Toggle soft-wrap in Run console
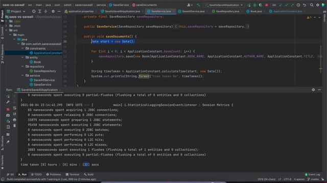Image resolution: width=327 pixels, height=183 pixels. pos(15,108)
